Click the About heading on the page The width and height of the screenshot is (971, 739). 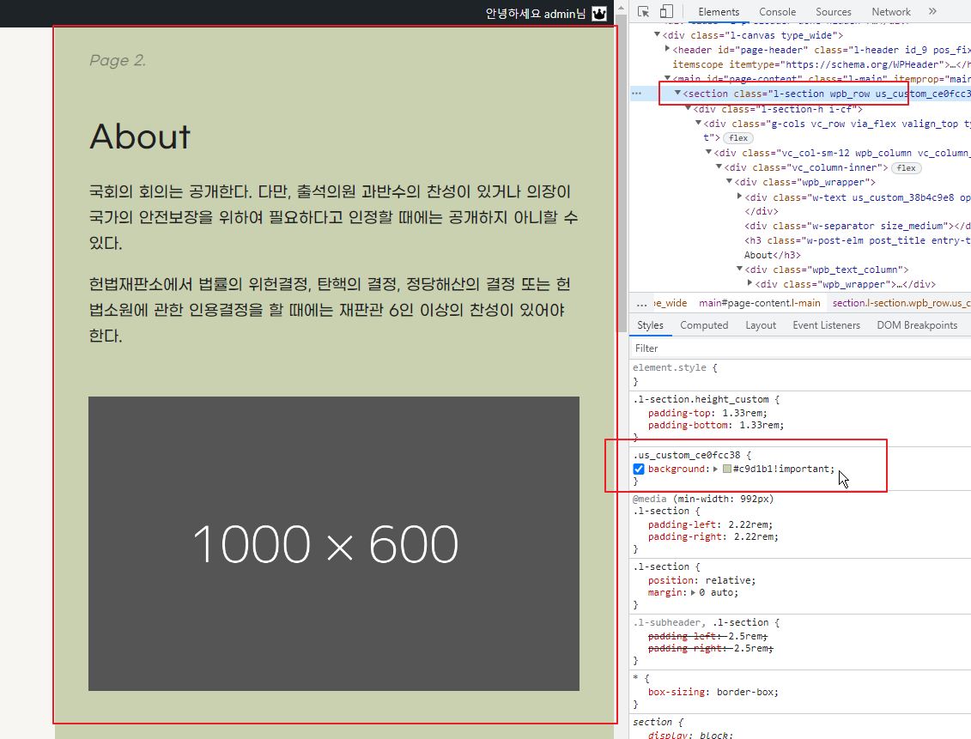point(140,136)
